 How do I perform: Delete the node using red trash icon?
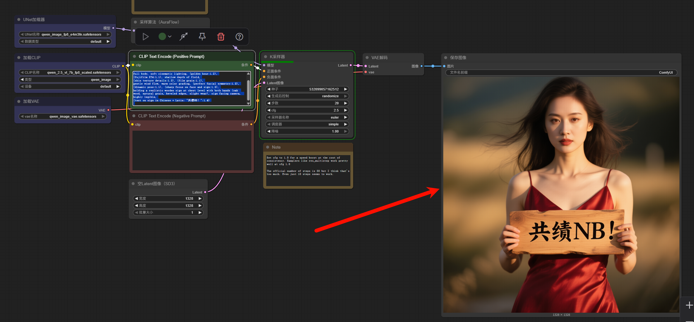pyautogui.click(x=221, y=37)
